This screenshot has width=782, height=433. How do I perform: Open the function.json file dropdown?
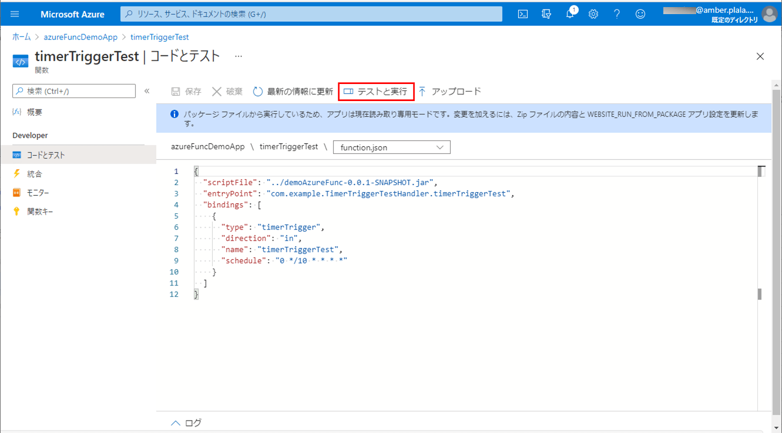tap(392, 147)
